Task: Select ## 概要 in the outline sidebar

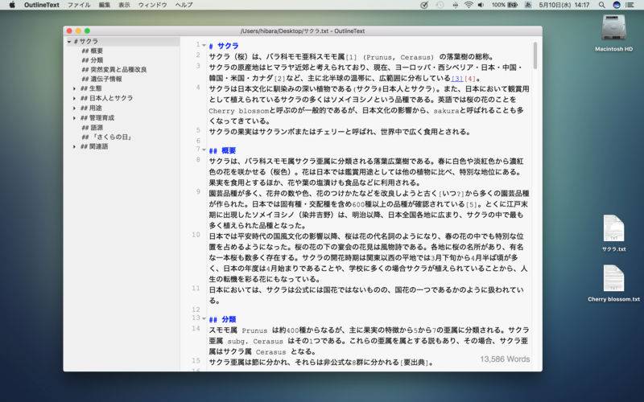Action: click(x=92, y=51)
